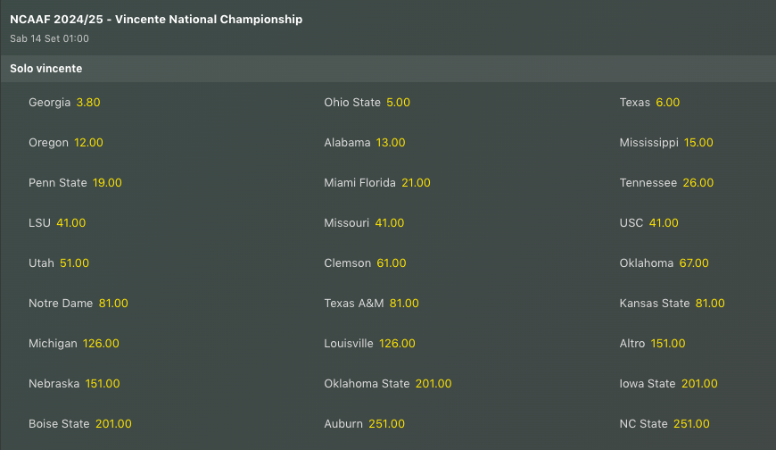Click Notre Dame odds 81.00
The height and width of the screenshot is (450, 776).
tap(113, 304)
